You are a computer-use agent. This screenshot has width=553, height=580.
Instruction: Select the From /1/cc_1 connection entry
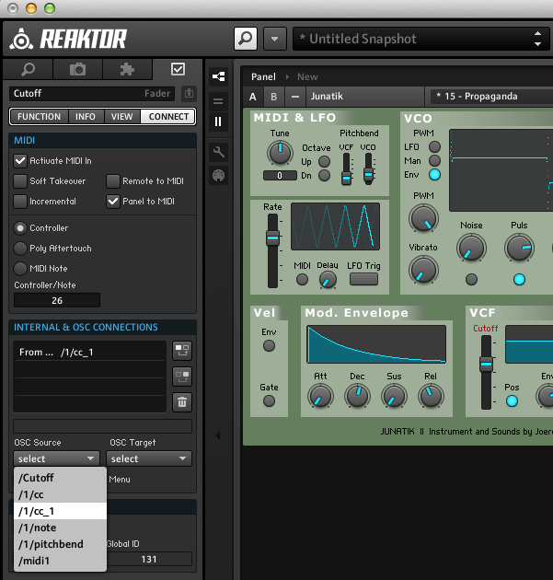coord(90,352)
